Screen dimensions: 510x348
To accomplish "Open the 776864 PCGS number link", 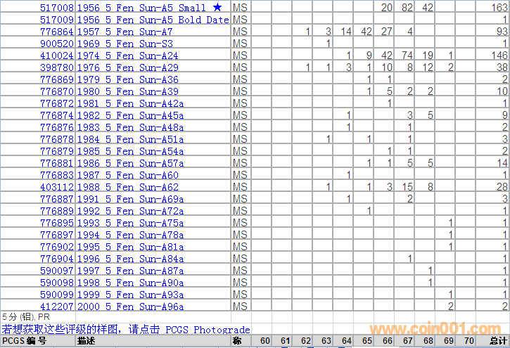I will click(57, 32).
